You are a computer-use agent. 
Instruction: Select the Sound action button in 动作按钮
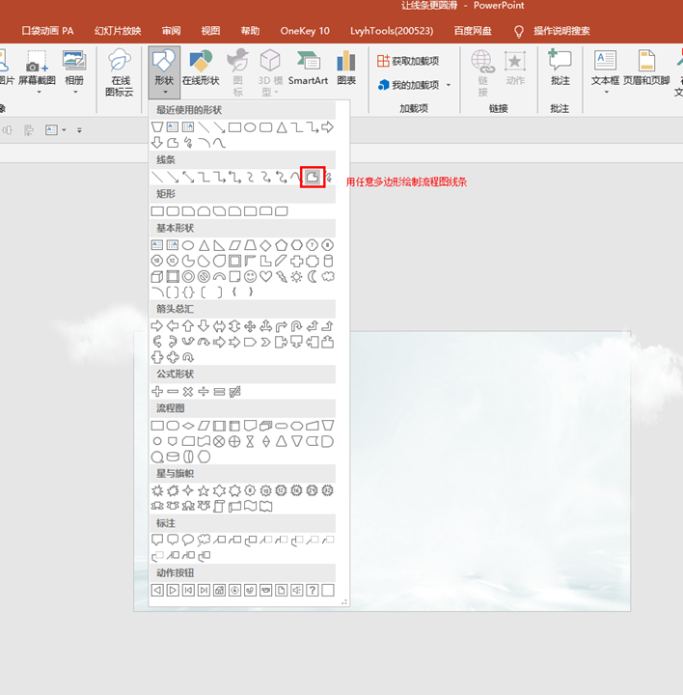pos(297,590)
